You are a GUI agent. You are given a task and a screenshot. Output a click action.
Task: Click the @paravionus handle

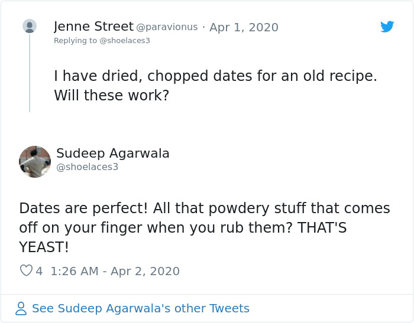tap(167, 27)
